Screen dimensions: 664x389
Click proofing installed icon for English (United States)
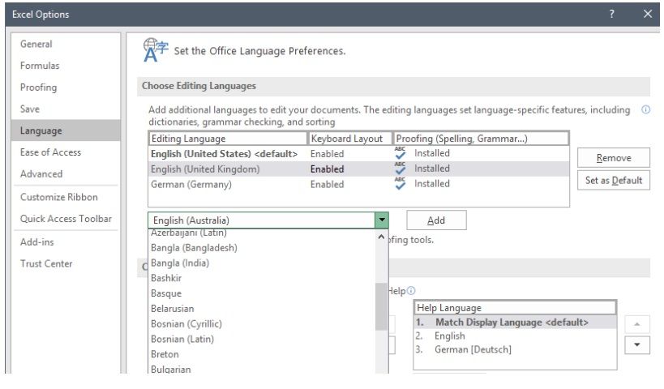[401, 153]
